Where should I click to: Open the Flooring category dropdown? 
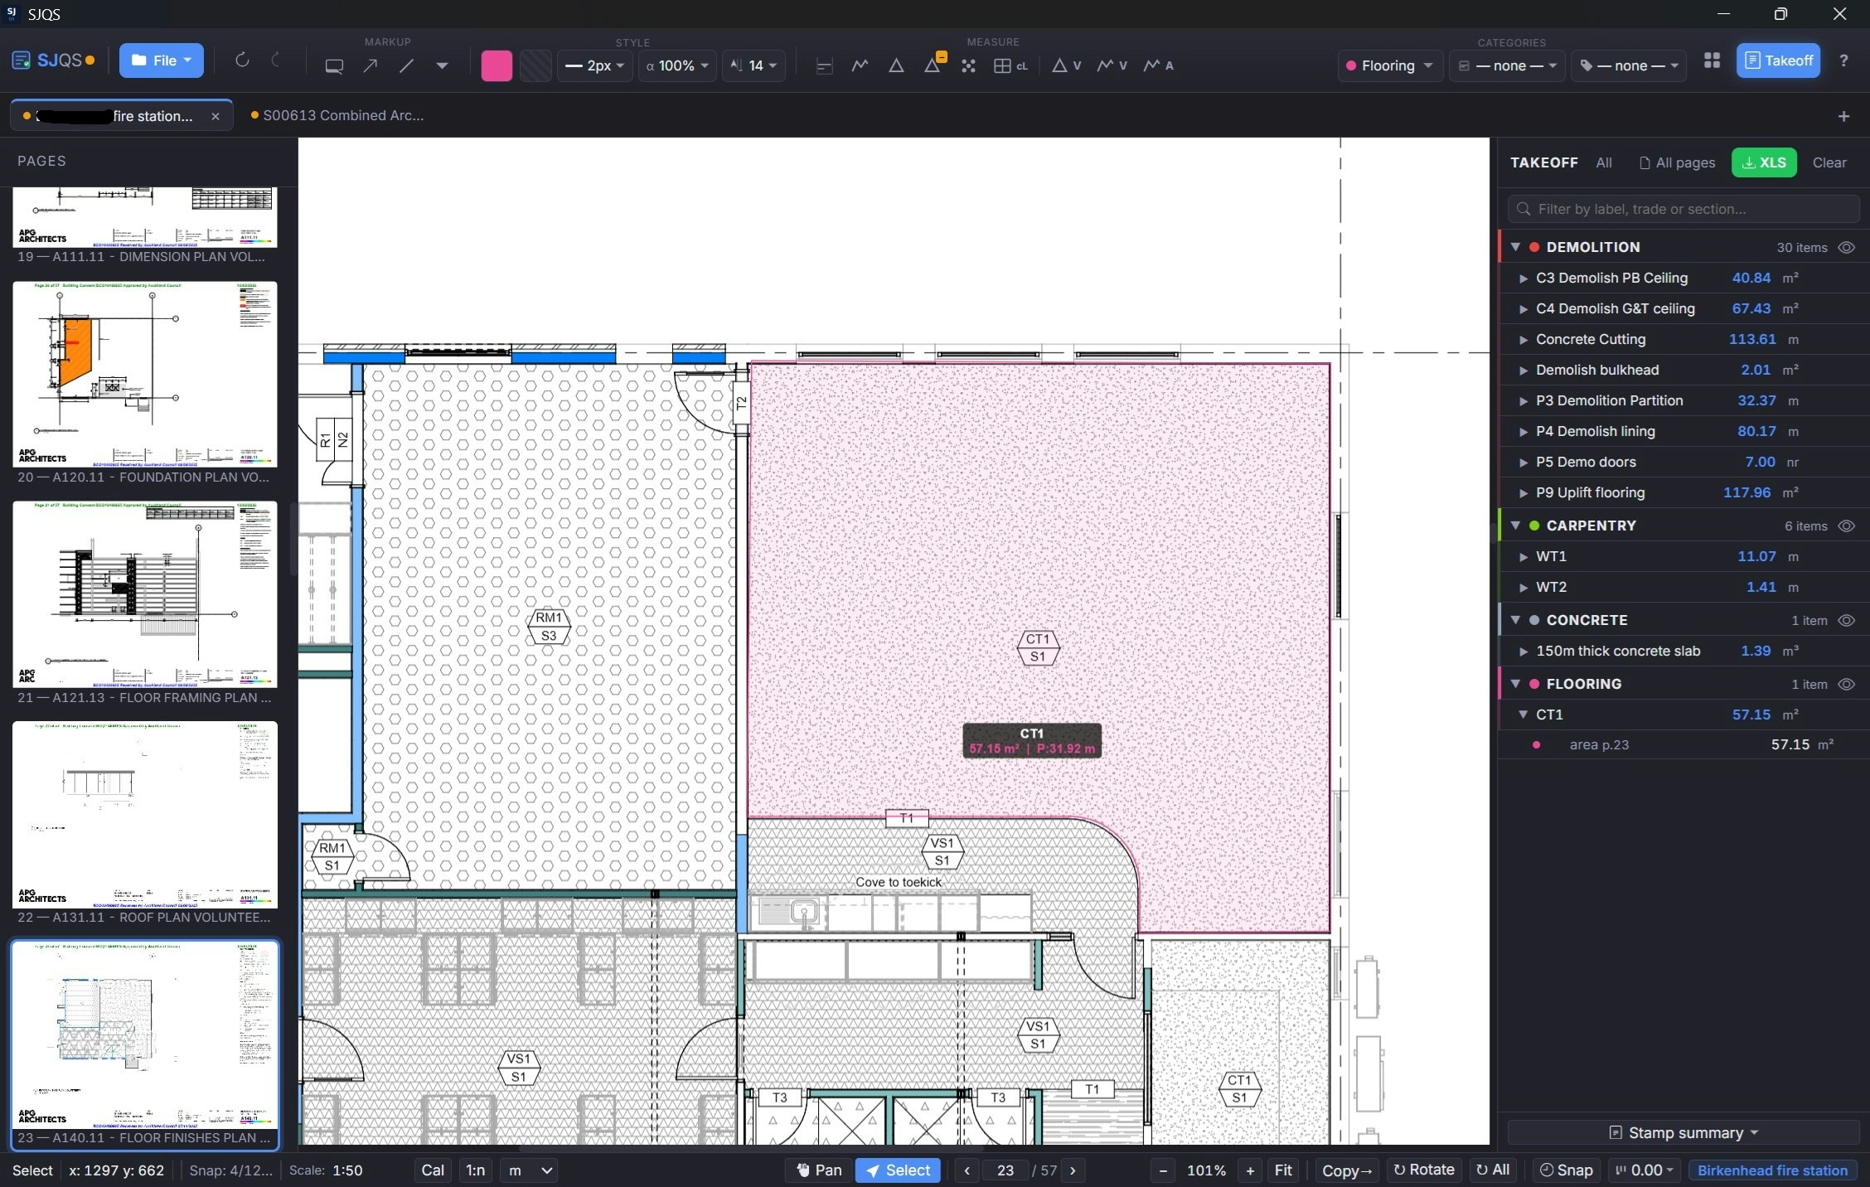pos(1389,65)
